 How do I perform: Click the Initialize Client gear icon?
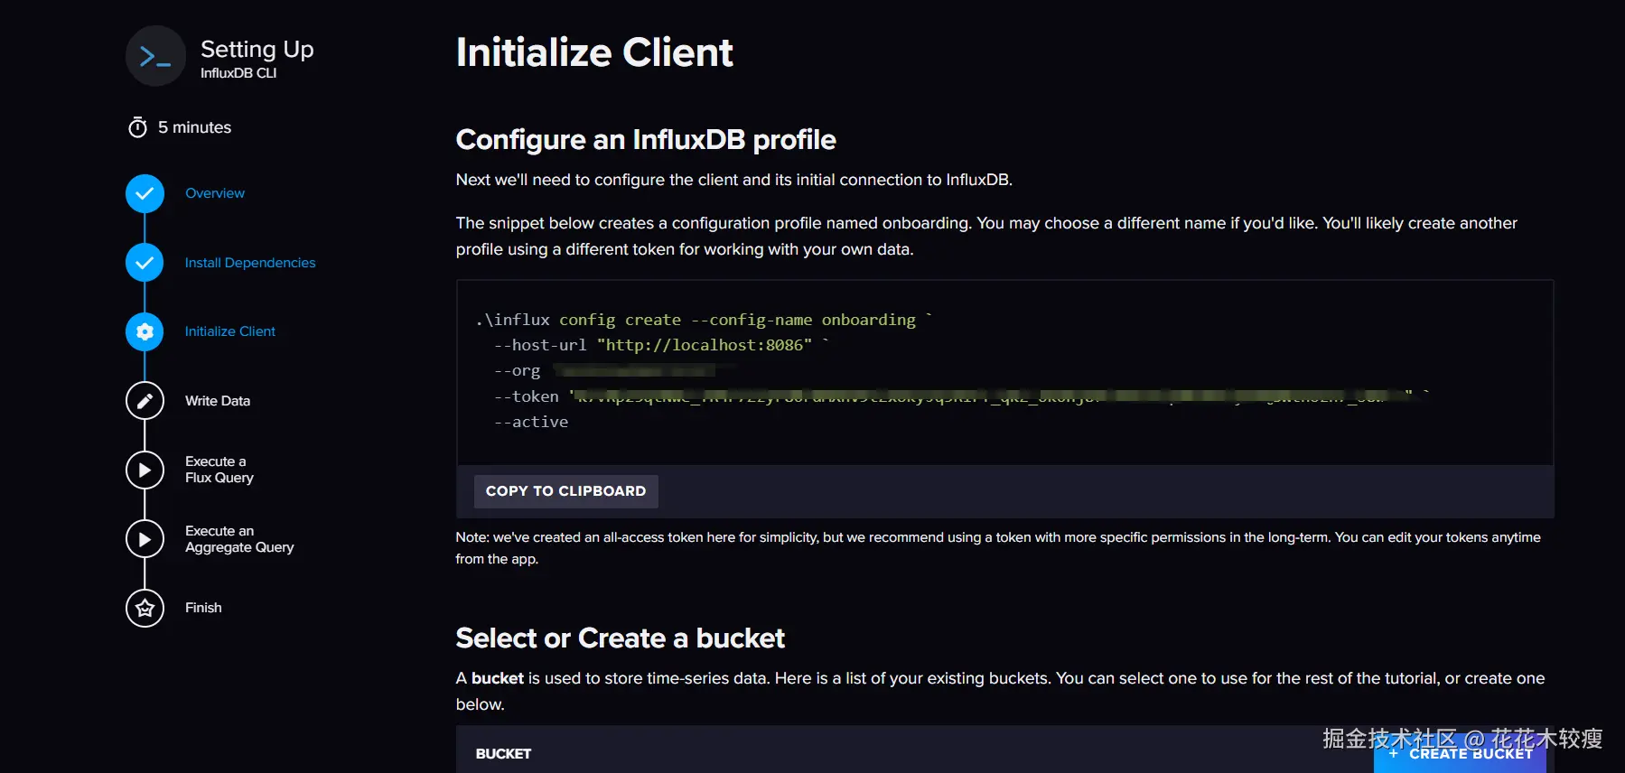click(x=145, y=331)
